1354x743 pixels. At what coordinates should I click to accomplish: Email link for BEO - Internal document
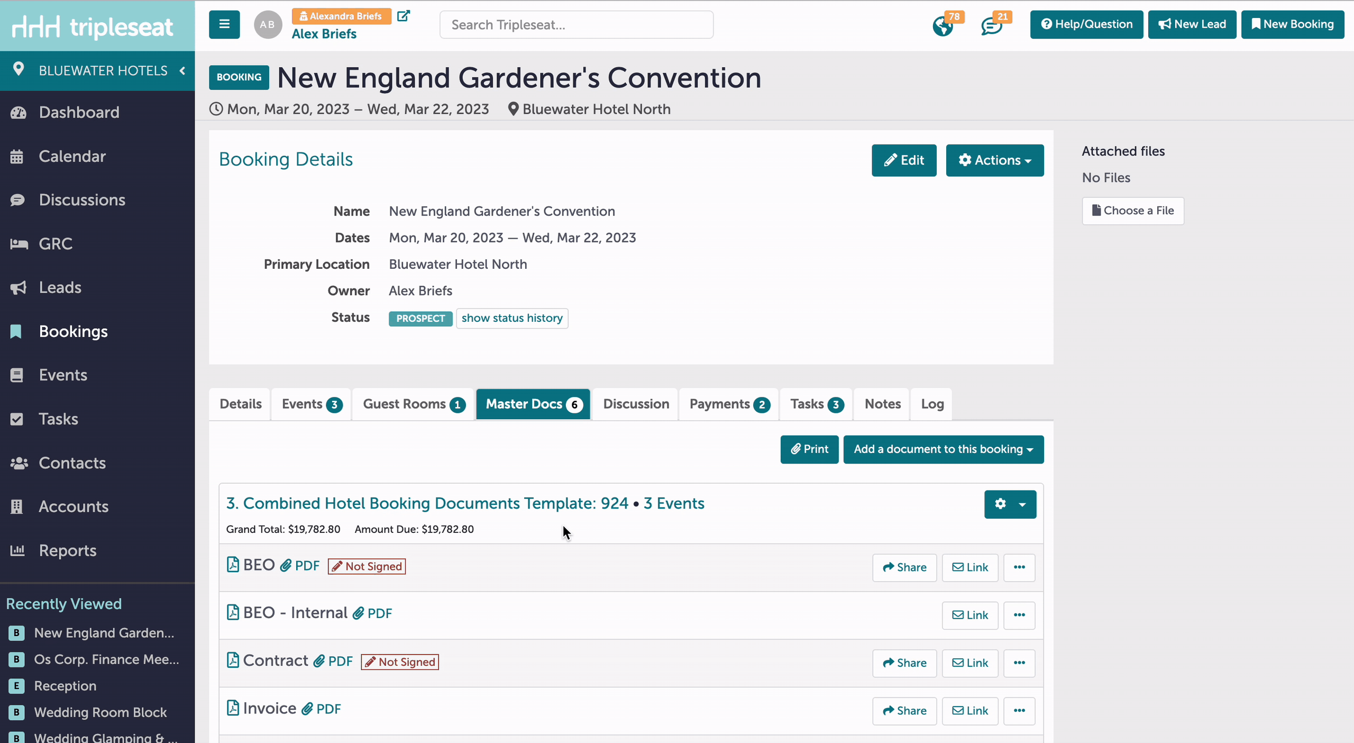[x=970, y=615]
